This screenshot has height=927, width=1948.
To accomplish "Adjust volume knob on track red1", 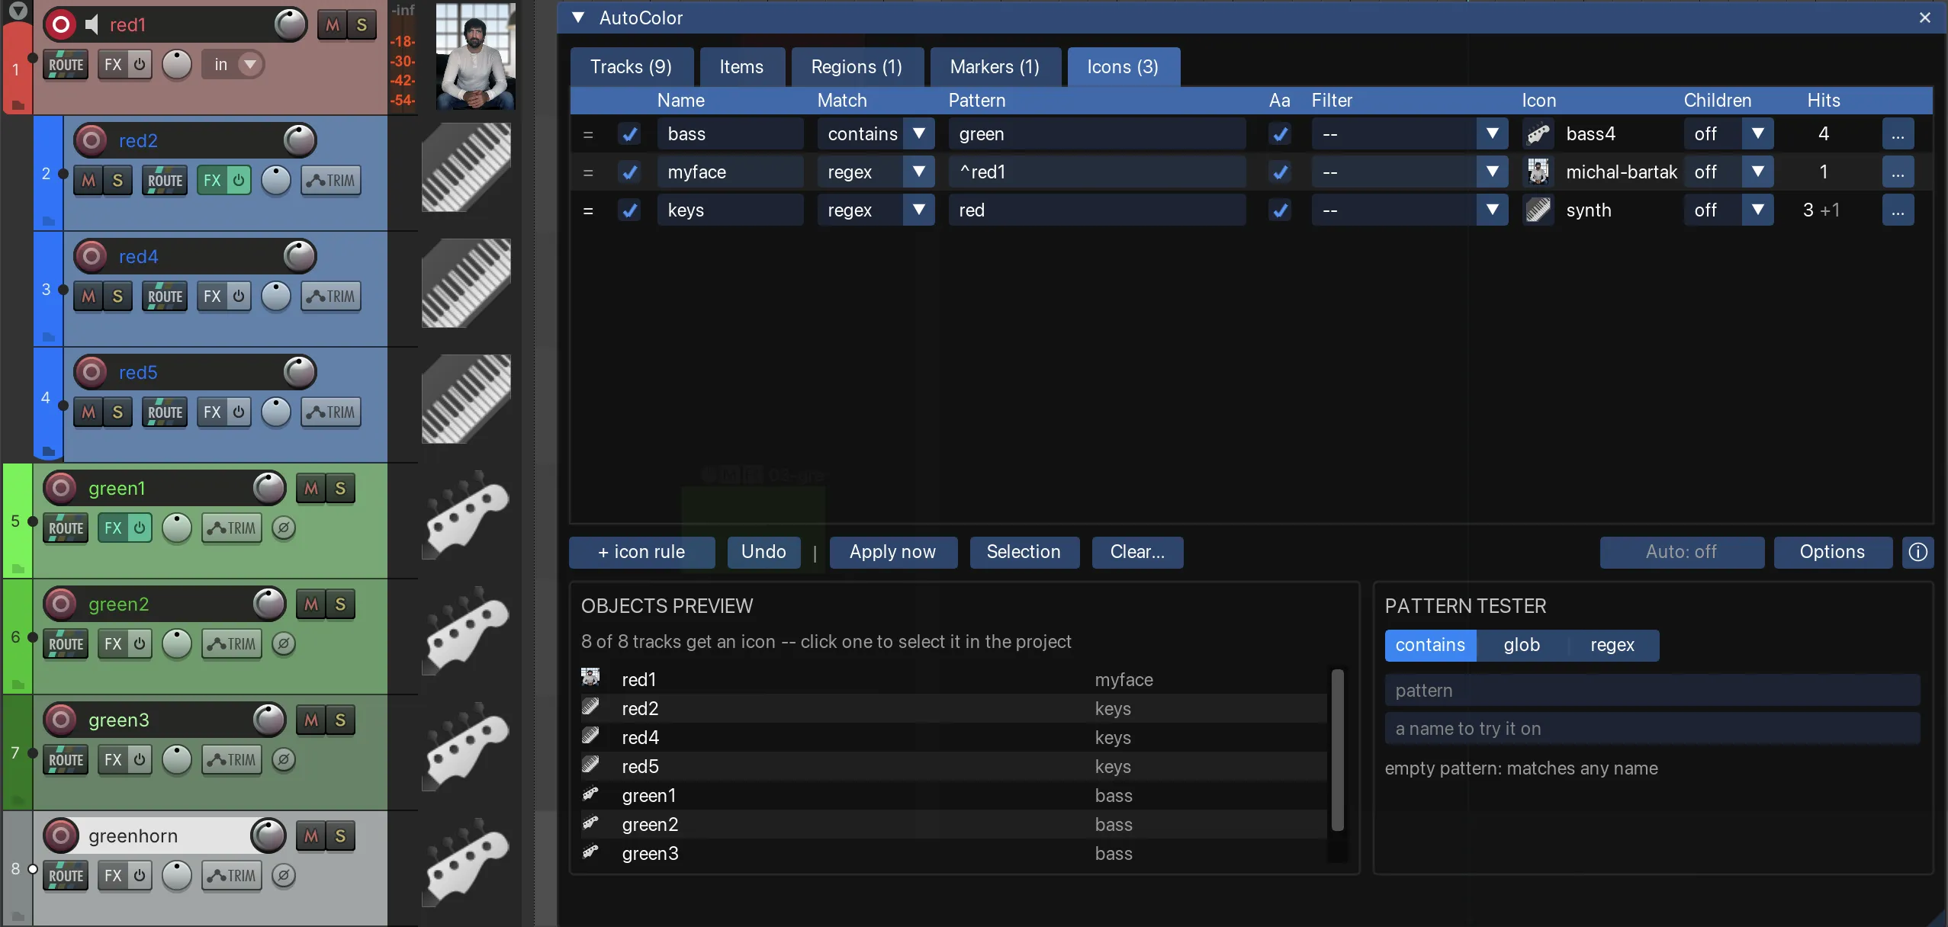I will [291, 25].
